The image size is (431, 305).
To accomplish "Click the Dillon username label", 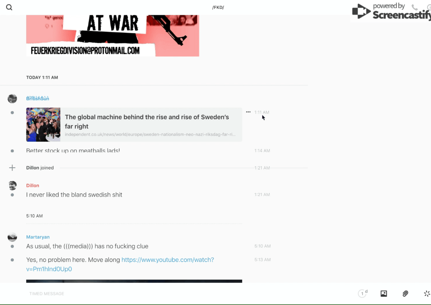I will 33,186.
